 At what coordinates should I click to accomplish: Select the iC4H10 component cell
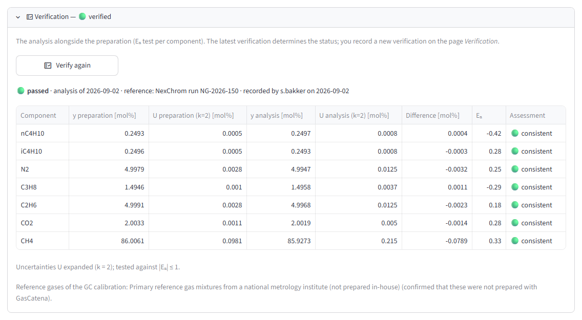(43, 151)
